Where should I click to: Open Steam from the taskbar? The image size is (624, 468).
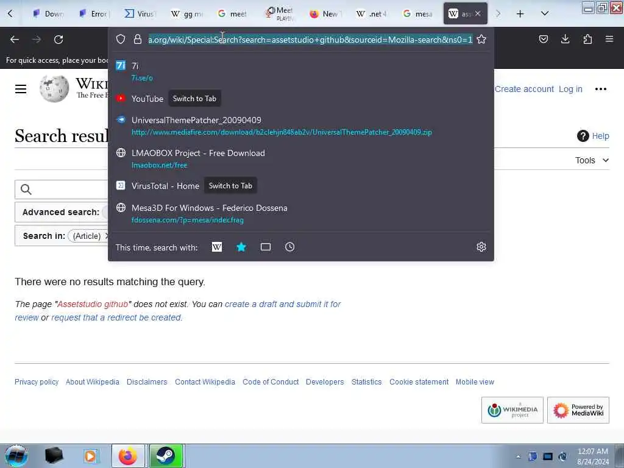[x=166, y=456]
